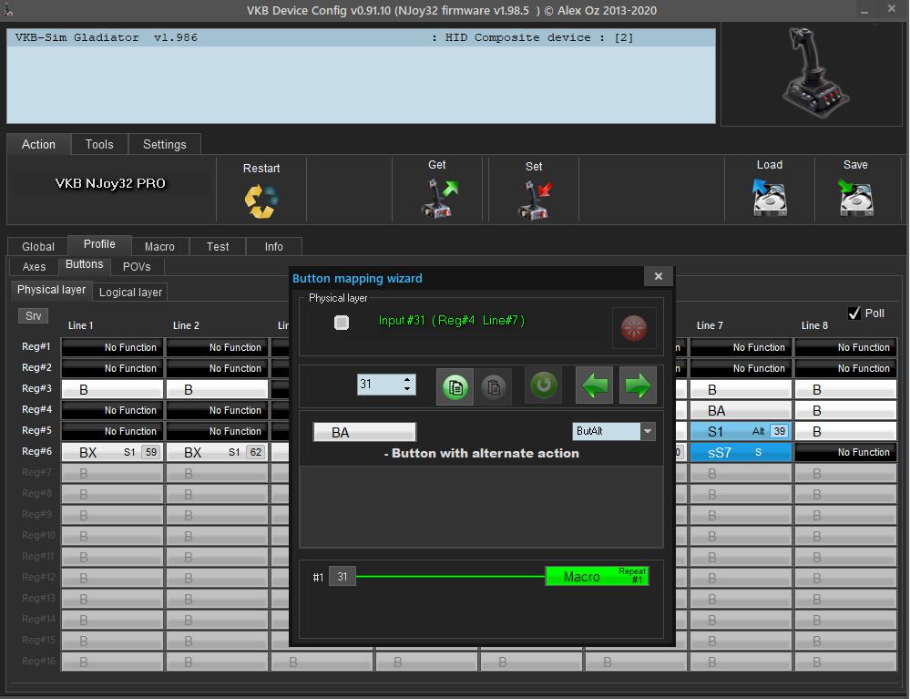Click the green left arrow in wizard

pyautogui.click(x=595, y=386)
